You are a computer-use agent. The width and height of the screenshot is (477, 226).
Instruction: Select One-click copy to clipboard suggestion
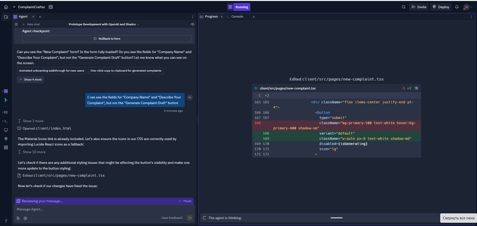coord(126,71)
